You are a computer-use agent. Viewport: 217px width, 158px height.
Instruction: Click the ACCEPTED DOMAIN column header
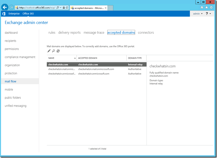click(x=102, y=58)
